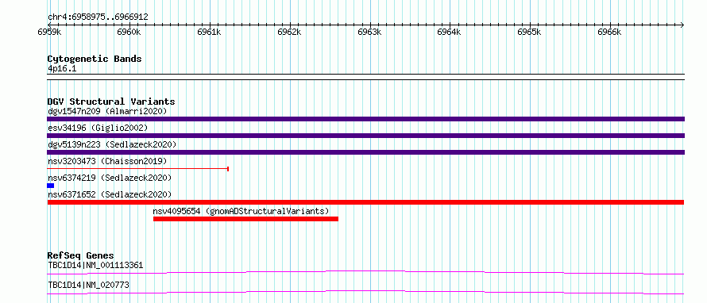Click the small blue block for nsv6374219
Image resolution: width=707 pixels, height=303 pixels.
[51, 186]
